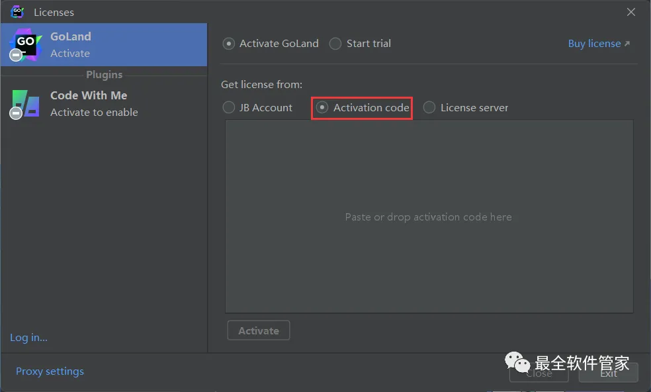The height and width of the screenshot is (392, 651).
Task: Open the Log in… link
Action: [28, 338]
